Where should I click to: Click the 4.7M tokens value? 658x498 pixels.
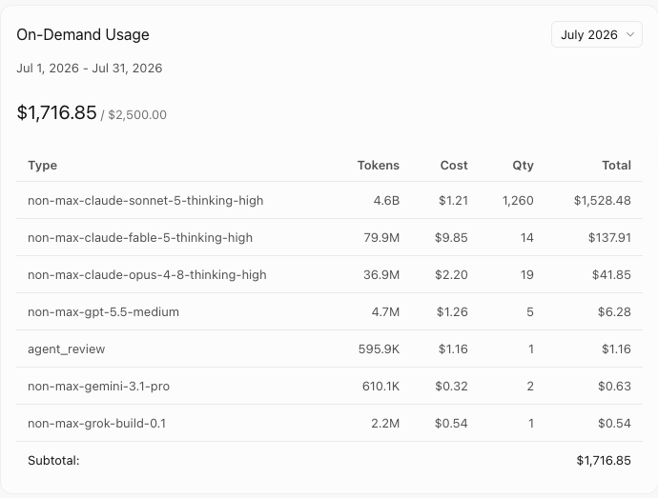click(x=385, y=312)
